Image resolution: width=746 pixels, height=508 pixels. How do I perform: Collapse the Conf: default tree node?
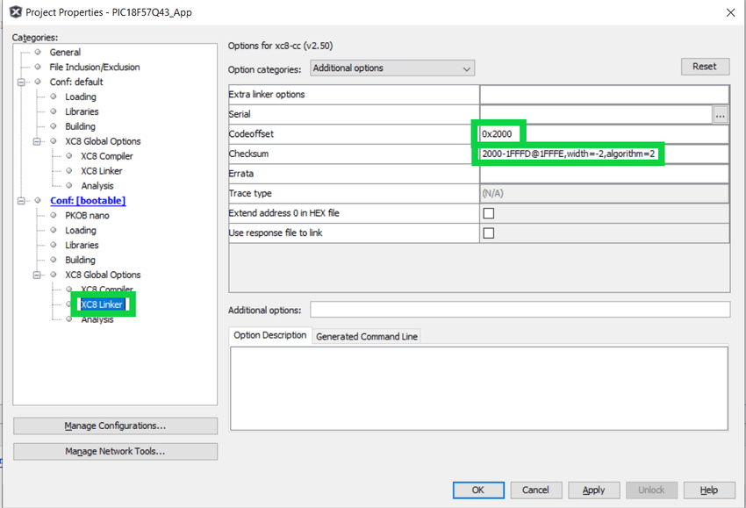pos(22,82)
